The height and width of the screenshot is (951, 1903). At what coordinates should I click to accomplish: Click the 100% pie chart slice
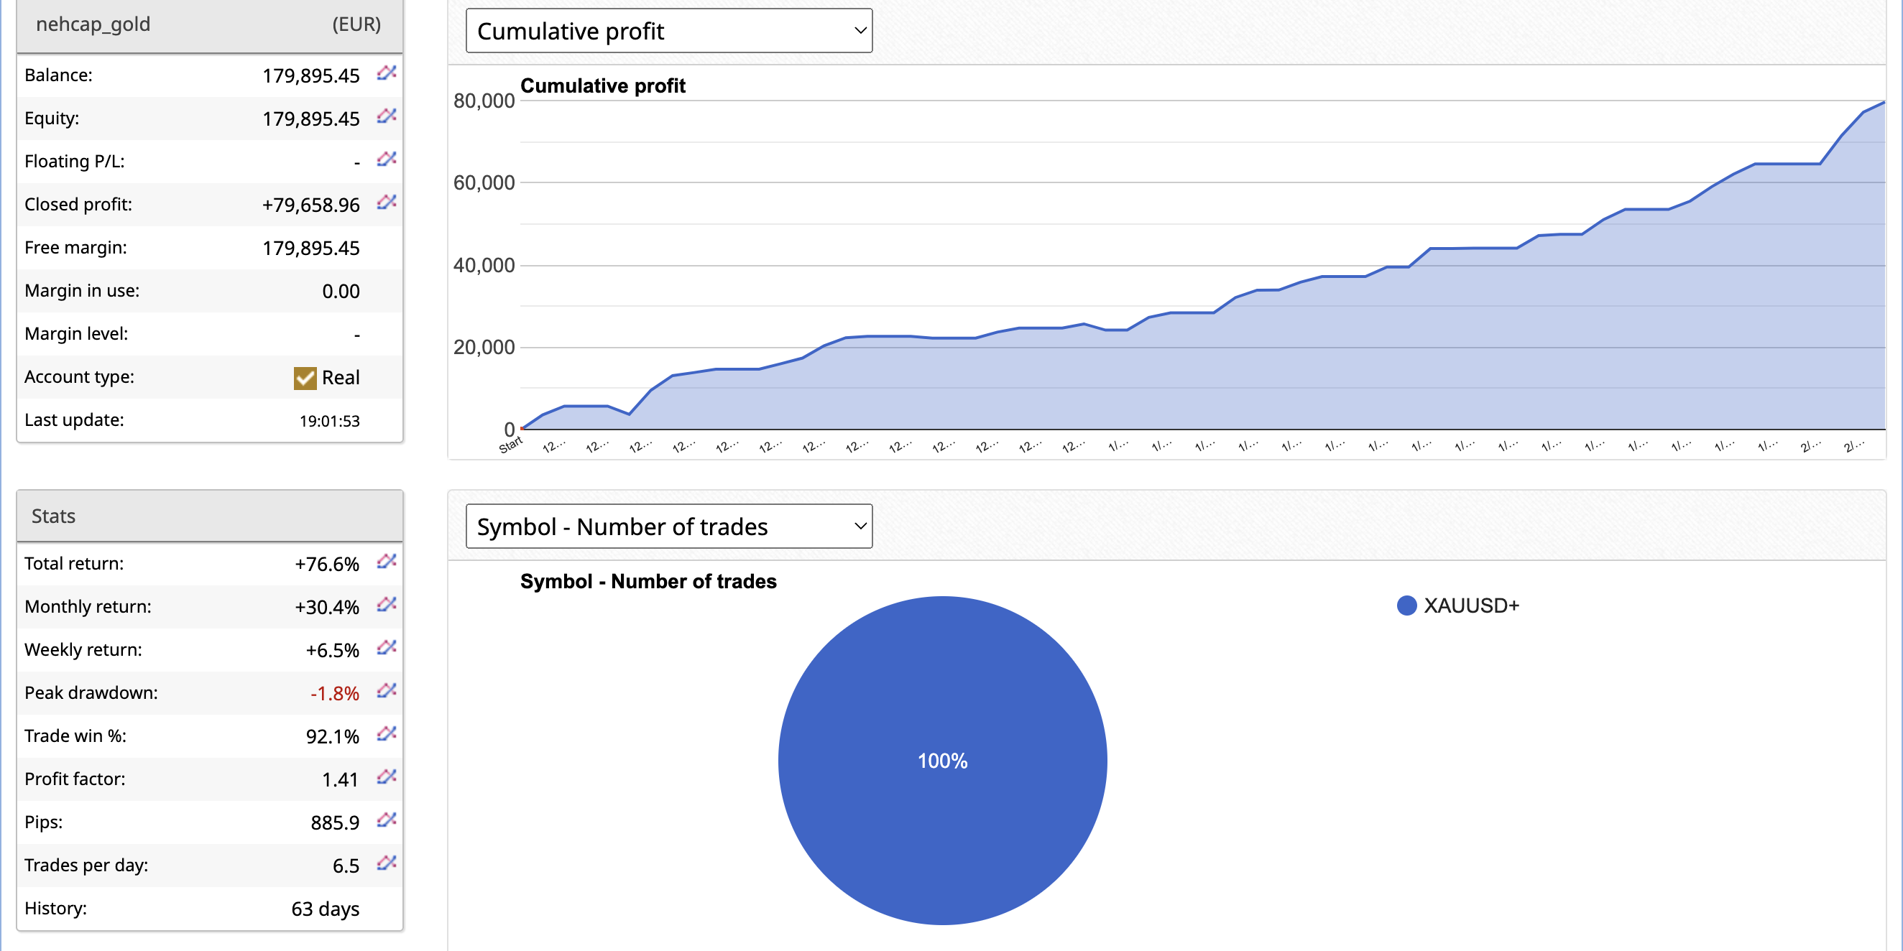tap(942, 761)
